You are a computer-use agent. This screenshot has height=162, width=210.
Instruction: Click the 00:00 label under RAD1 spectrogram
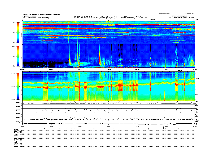point(22,70)
